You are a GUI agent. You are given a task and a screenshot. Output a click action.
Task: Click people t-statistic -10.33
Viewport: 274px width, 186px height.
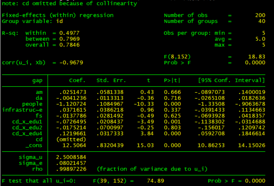coord(144,104)
